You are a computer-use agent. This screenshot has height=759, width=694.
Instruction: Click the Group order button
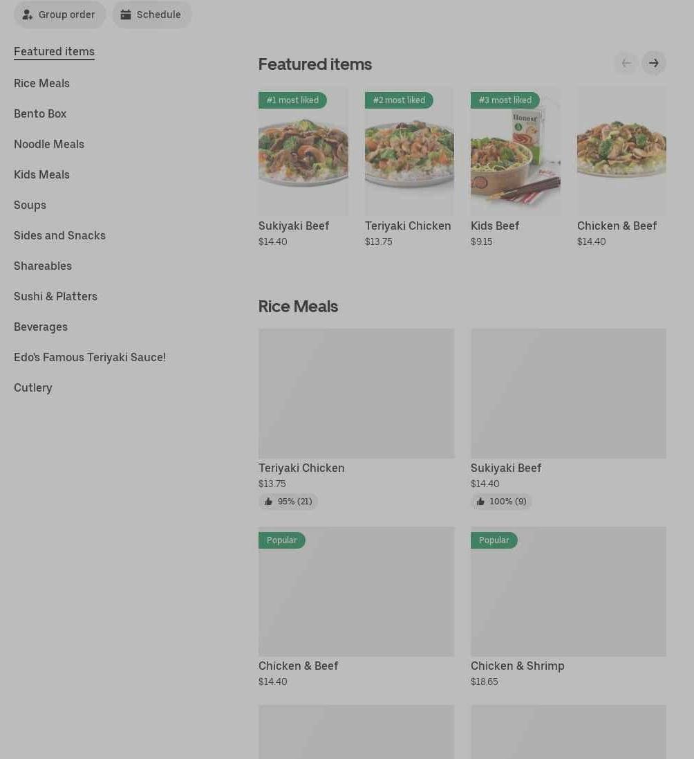(x=59, y=15)
